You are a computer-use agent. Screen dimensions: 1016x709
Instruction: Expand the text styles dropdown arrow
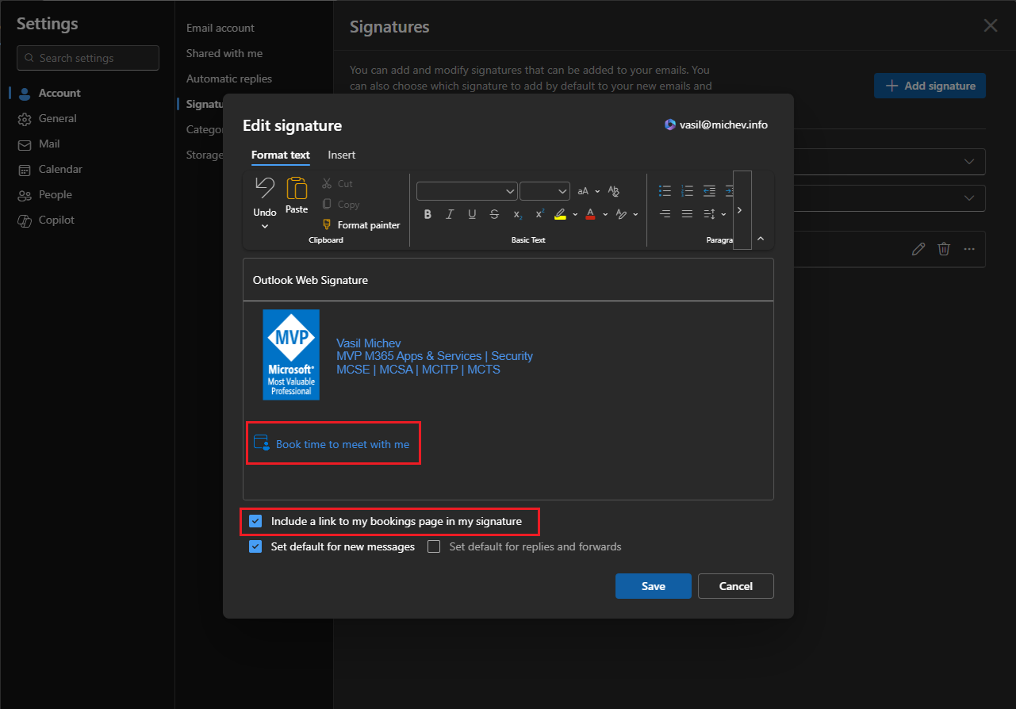click(x=635, y=214)
